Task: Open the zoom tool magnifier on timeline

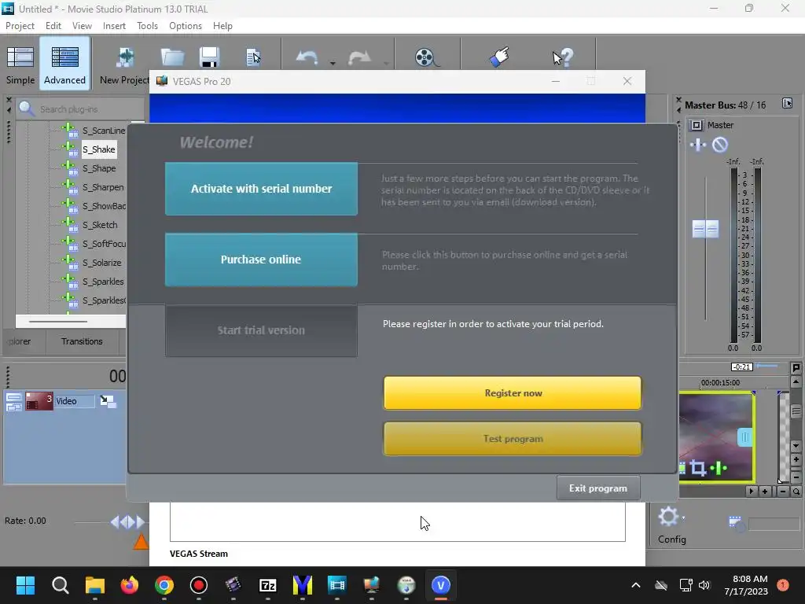Action: (796, 492)
